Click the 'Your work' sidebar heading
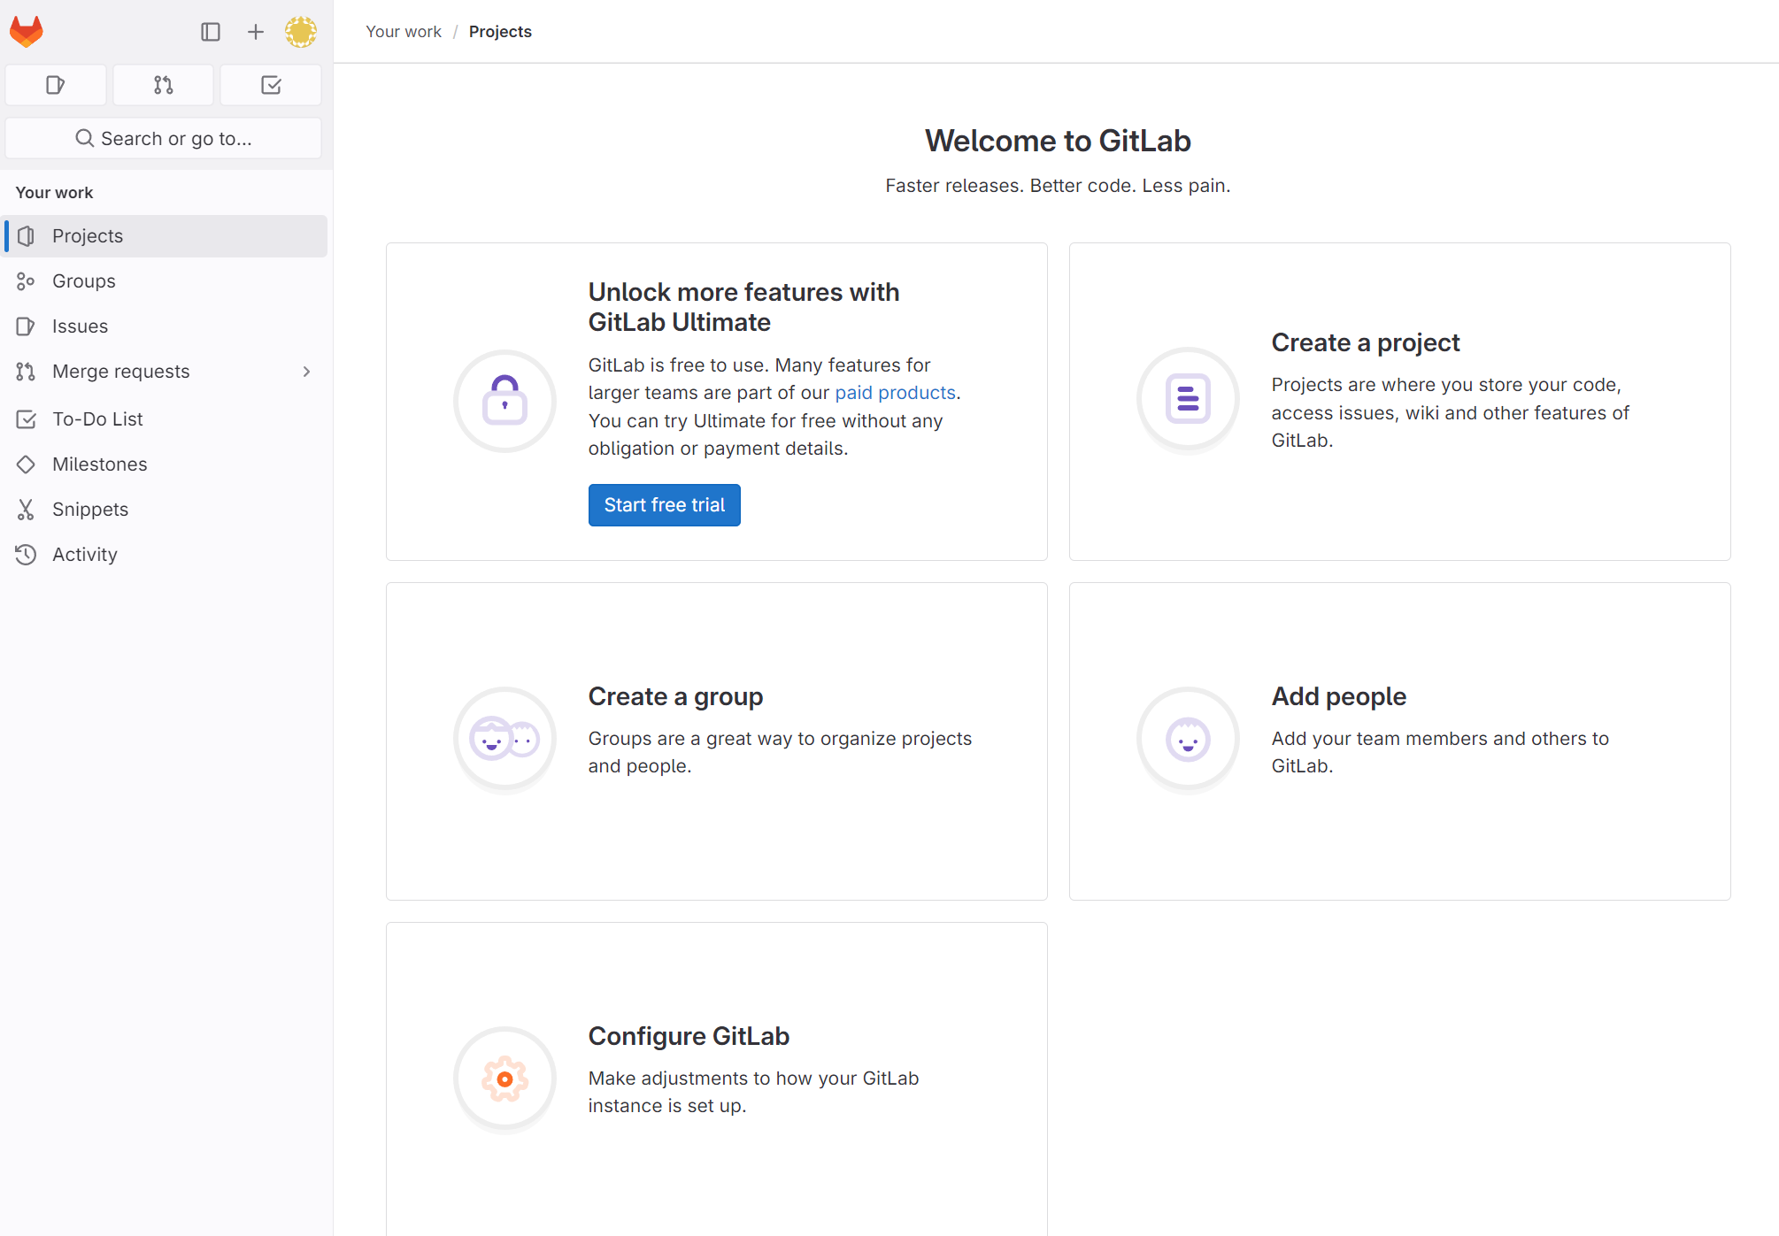The image size is (1779, 1236). (x=54, y=193)
